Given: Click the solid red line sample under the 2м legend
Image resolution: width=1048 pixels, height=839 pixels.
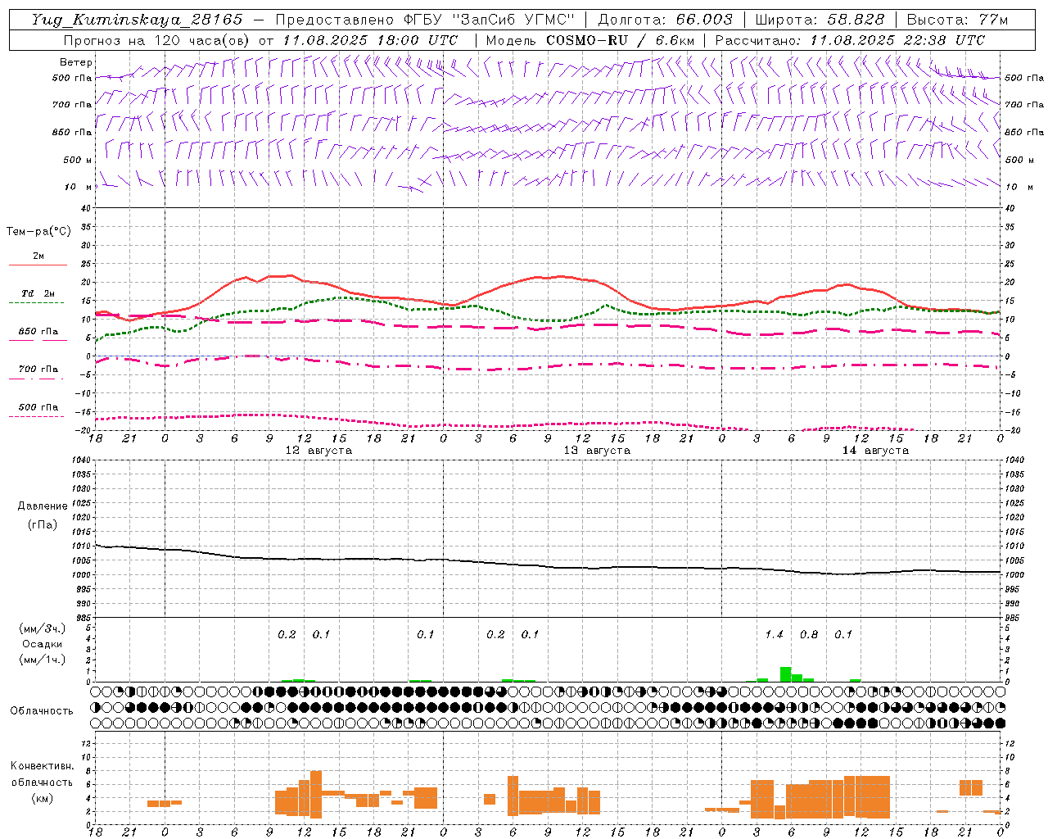Looking at the screenshot, I should [38, 265].
